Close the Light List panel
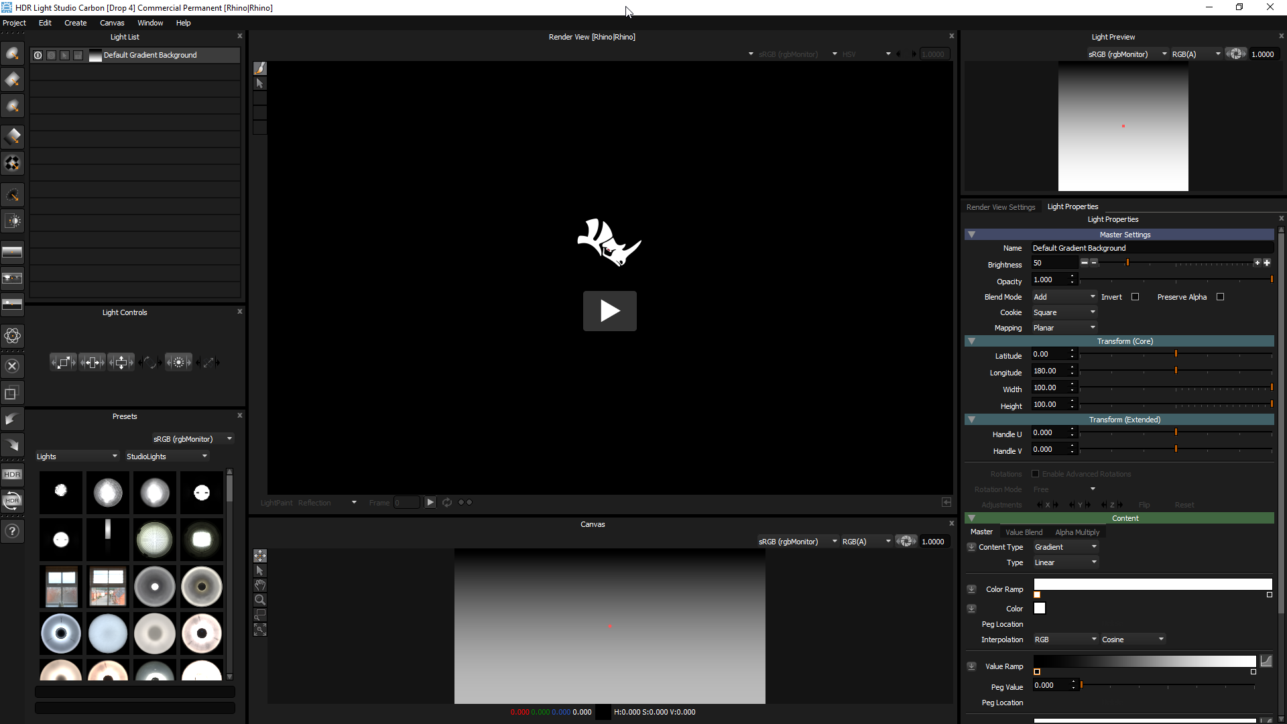Viewport: 1287px width, 724px height. click(239, 36)
